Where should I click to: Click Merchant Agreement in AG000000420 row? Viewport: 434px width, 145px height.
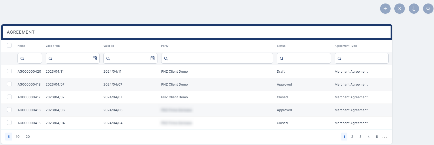pyautogui.click(x=351, y=71)
